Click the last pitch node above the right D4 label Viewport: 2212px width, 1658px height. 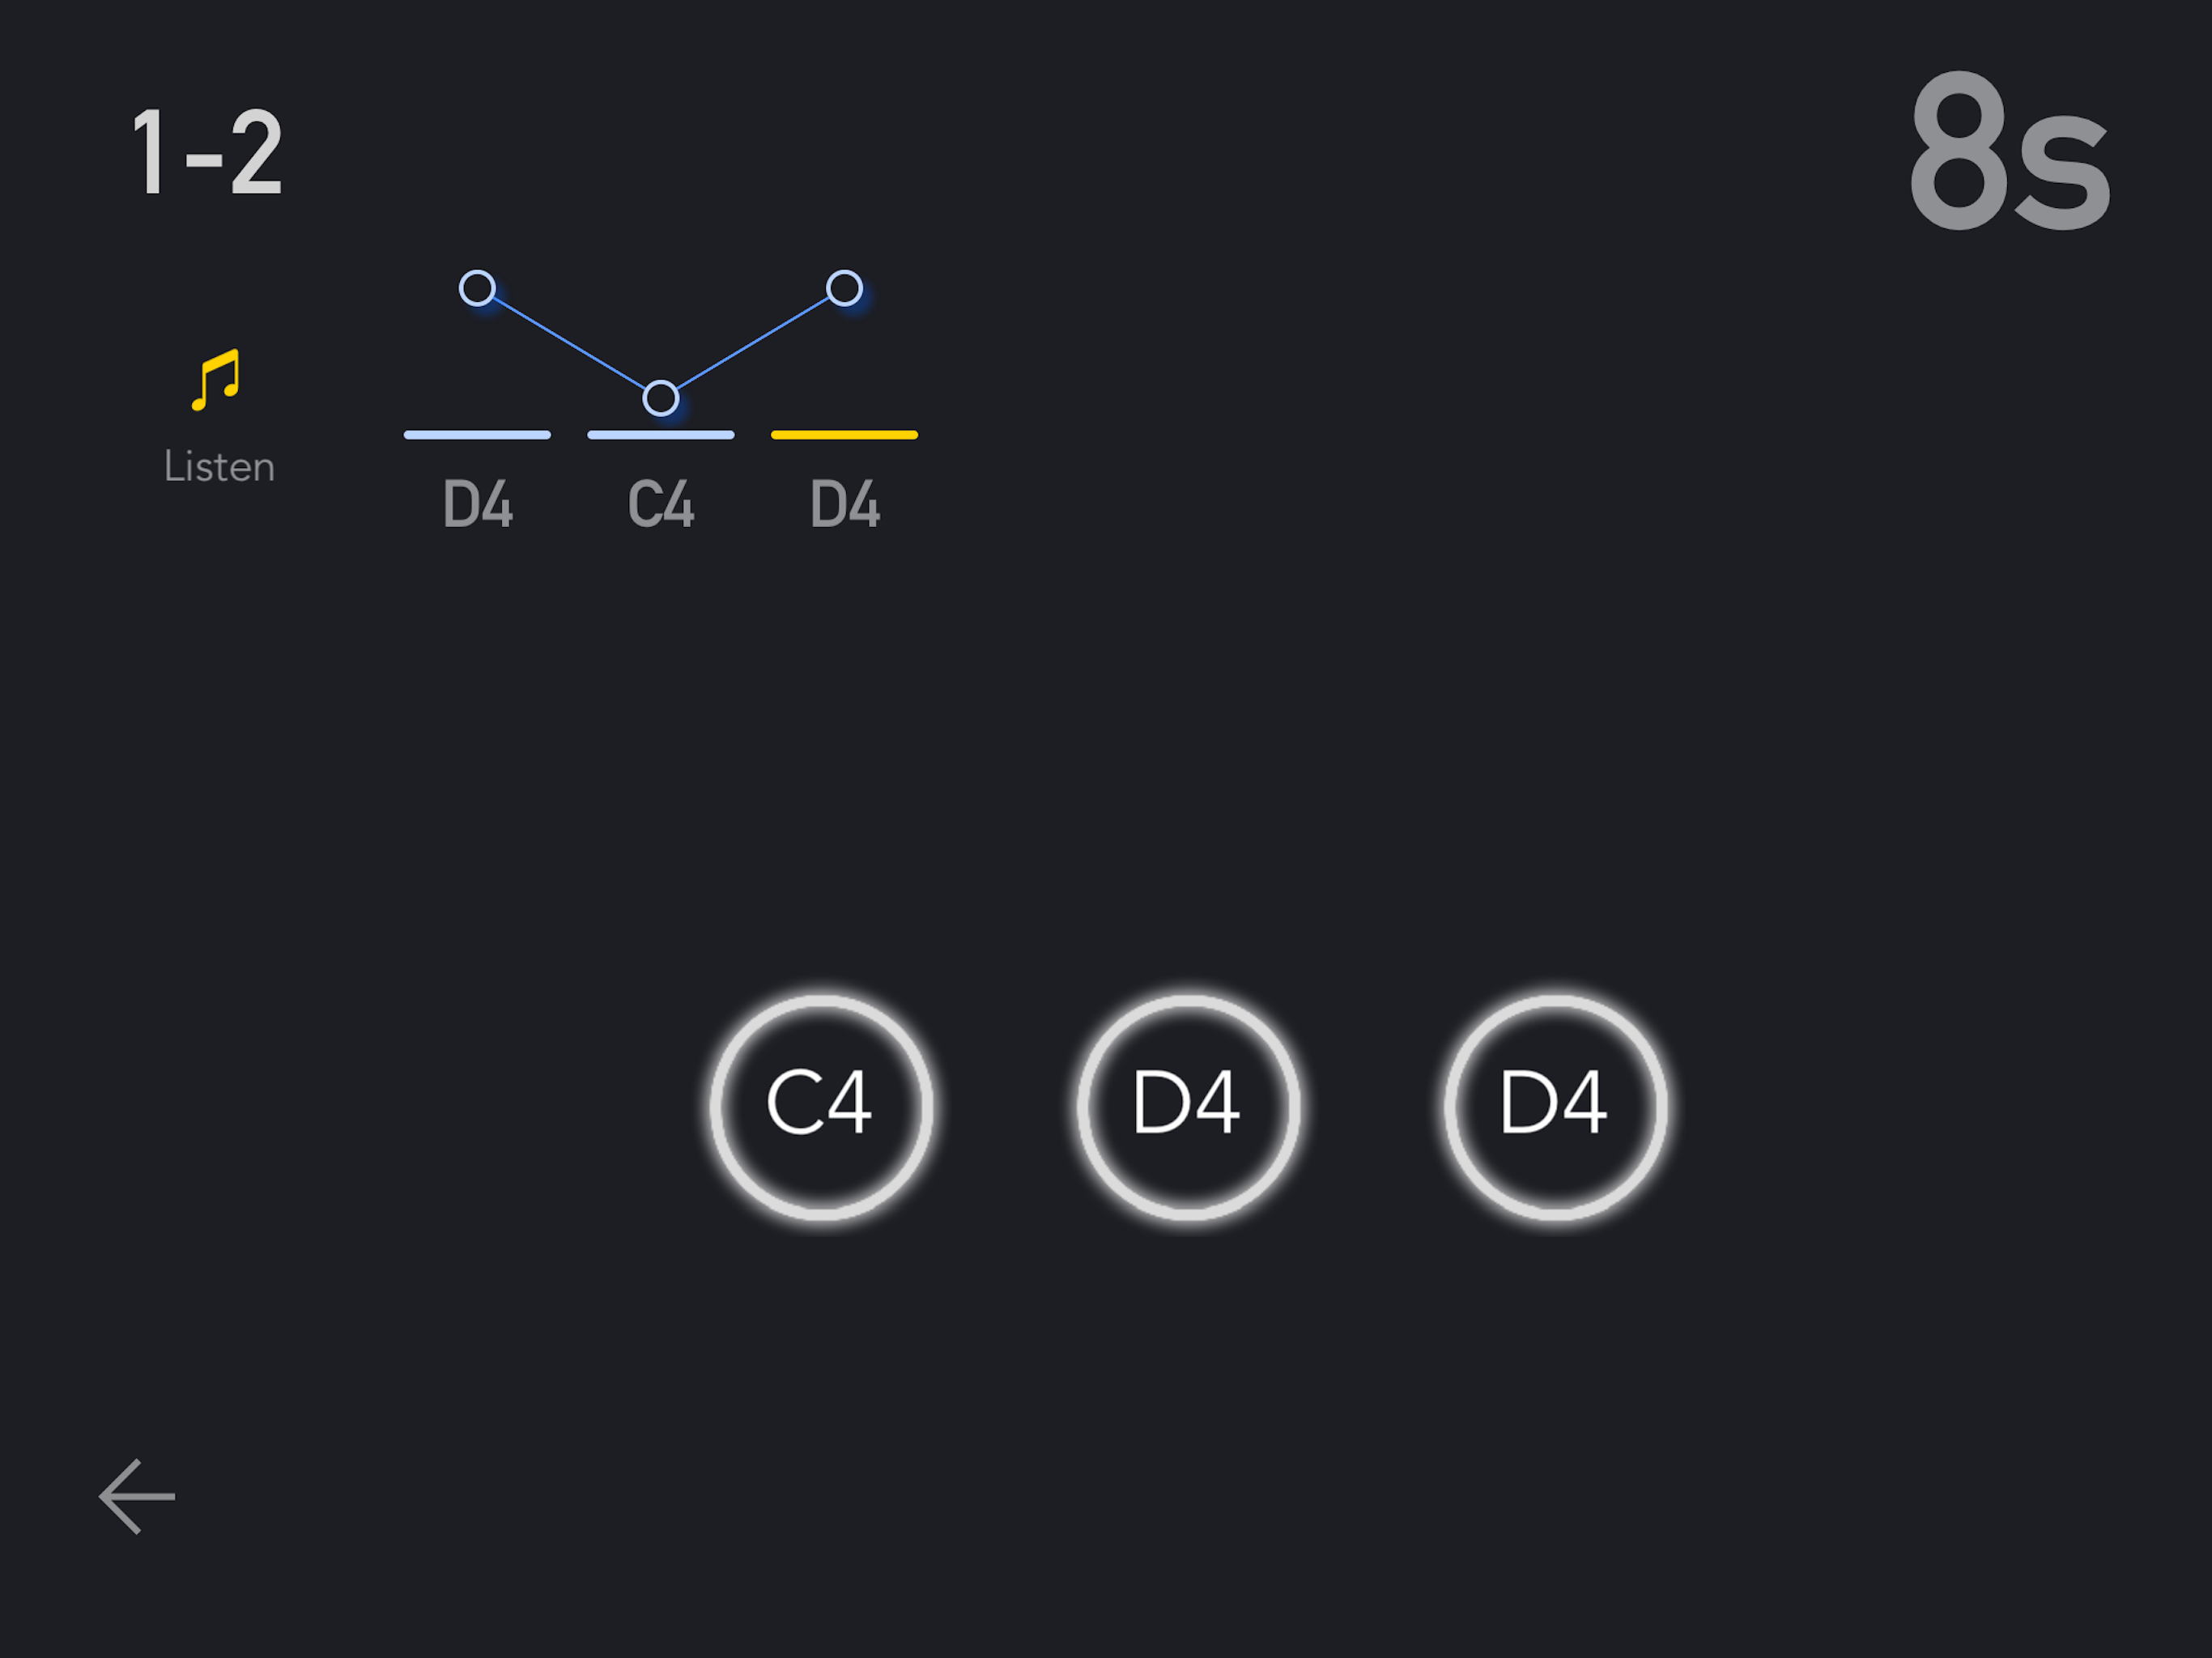(x=844, y=288)
